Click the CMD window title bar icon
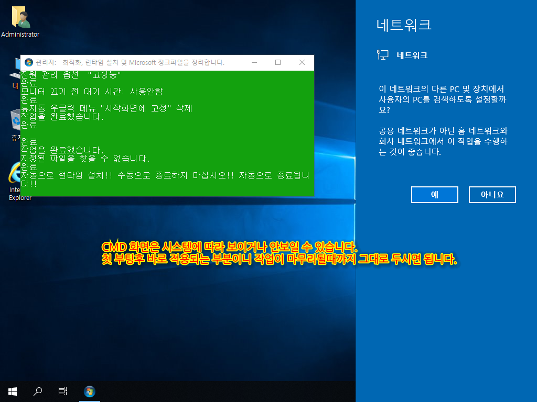 click(29, 62)
